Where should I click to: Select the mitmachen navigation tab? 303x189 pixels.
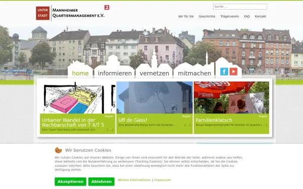click(194, 73)
